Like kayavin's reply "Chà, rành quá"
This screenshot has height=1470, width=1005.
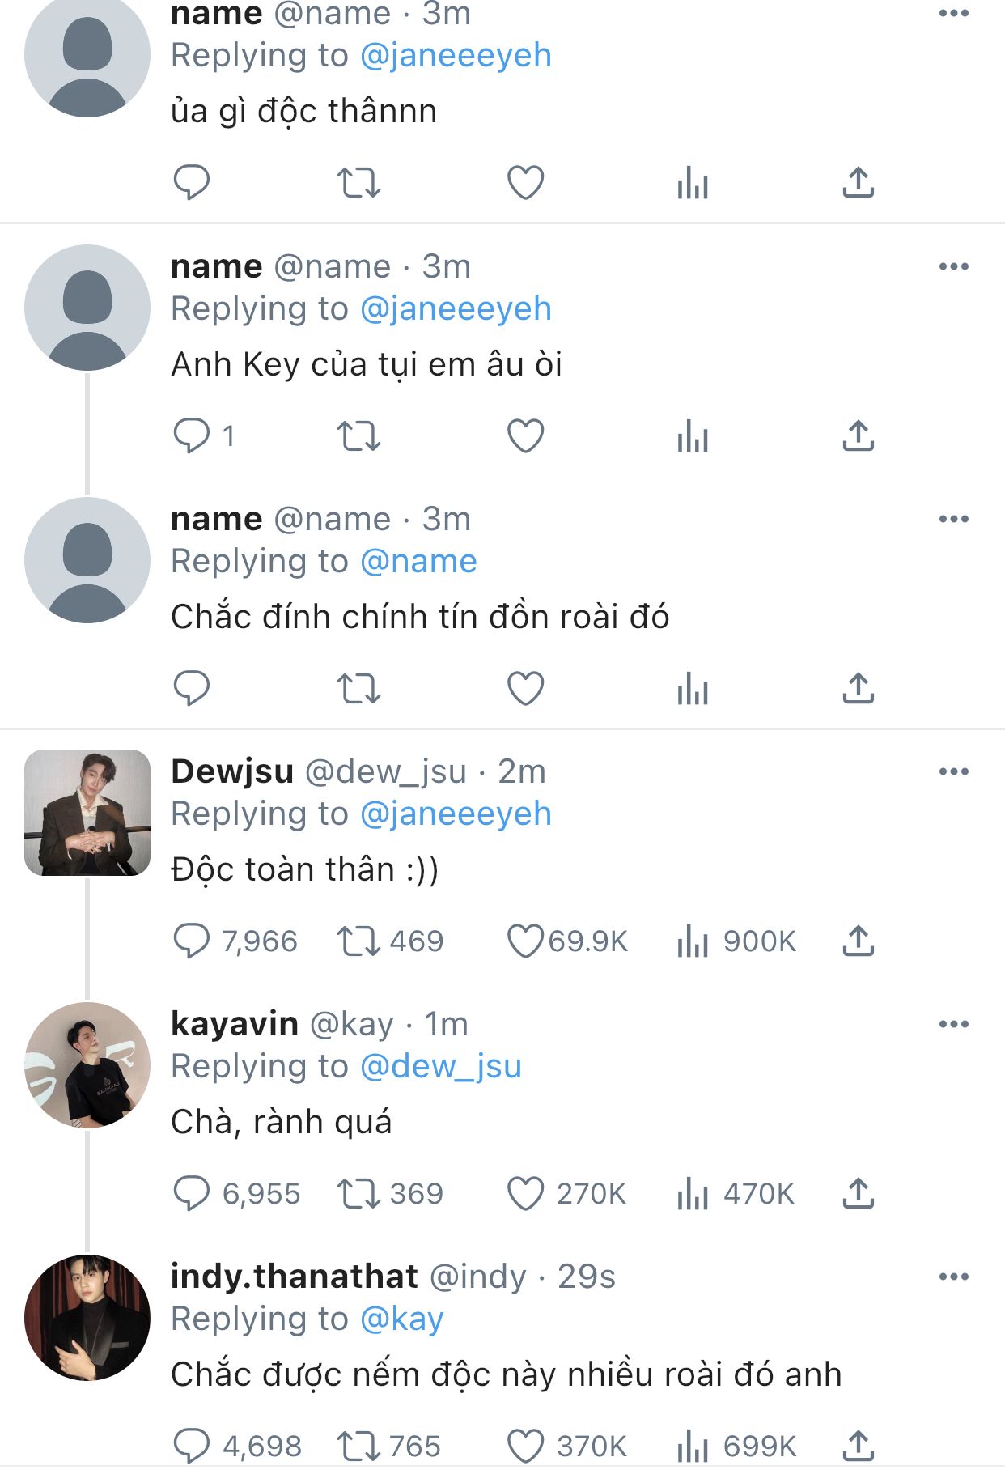pos(525,1193)
